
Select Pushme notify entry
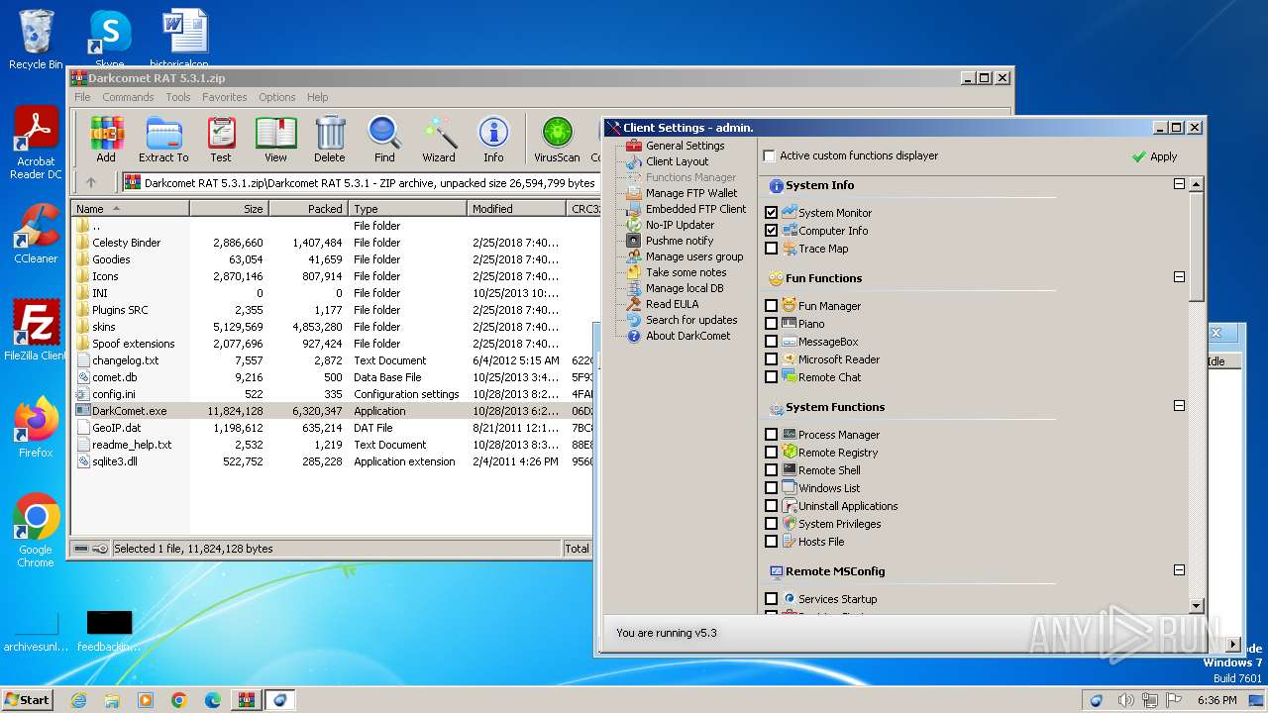tap(679, 241)
